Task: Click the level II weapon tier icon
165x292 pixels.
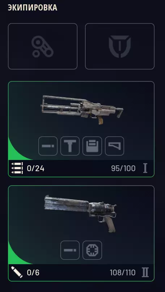Action: [x=145, y=272]
